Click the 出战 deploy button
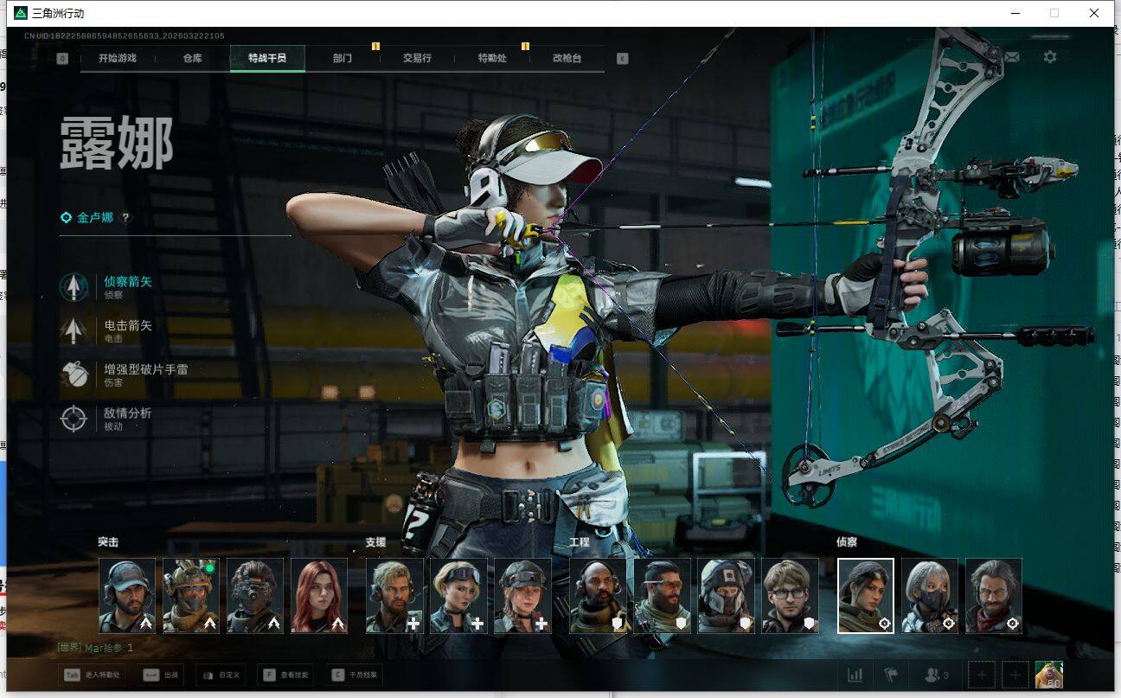Screen dimensions: 1121x698 tap(160, 675)
